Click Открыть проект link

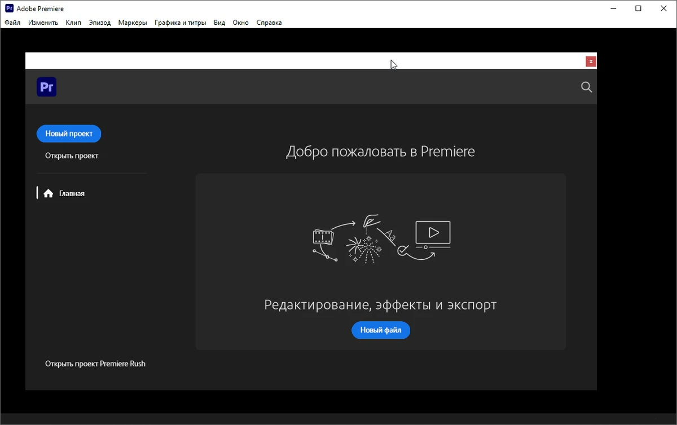tap(72, 156)
